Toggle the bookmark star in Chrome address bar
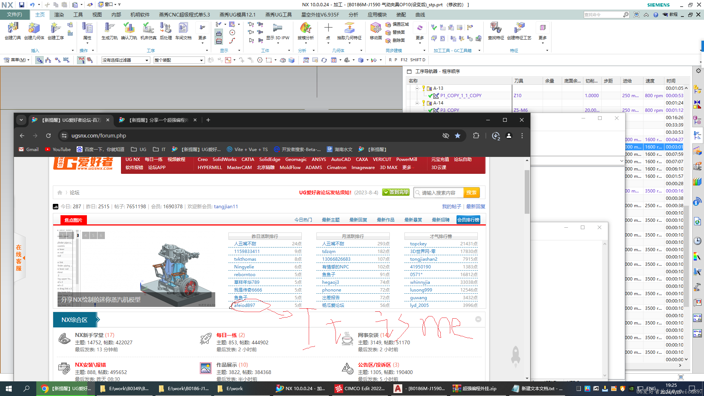Screen dimensions: 704x396 pyautogui.click(x=458, y=136)
